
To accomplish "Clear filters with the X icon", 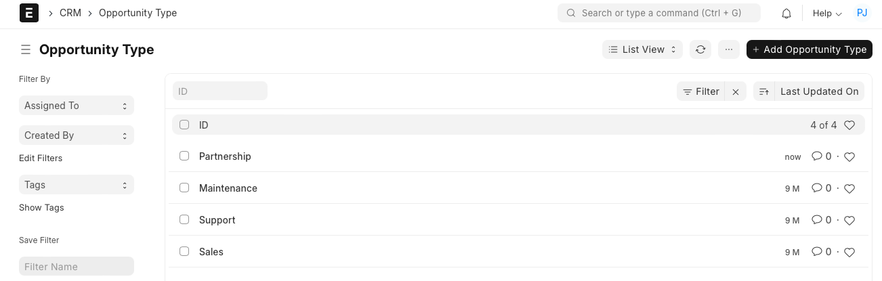I will 736,91.
